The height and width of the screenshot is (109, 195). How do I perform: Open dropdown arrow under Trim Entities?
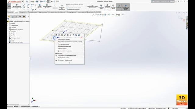pyautogui.click(x=40, y=10)
